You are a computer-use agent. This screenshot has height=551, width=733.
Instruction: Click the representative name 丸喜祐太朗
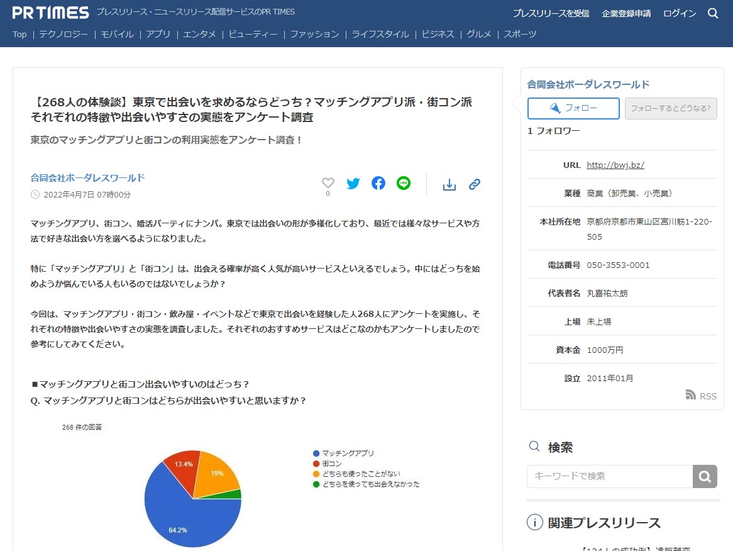point(607,293)
